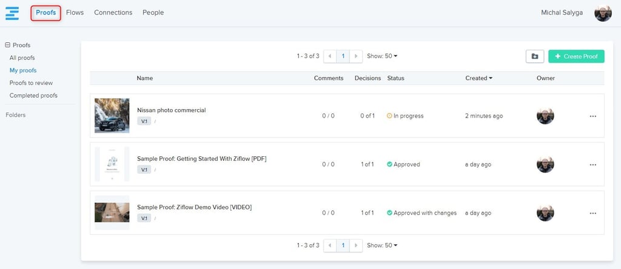The width and height of the screenshot is (621, 269).
Task: Click the new folder icon button
Action: 534,56
